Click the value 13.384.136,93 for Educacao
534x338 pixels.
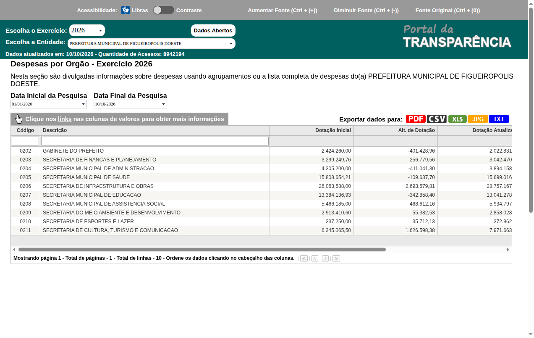[x=335, y=195]
